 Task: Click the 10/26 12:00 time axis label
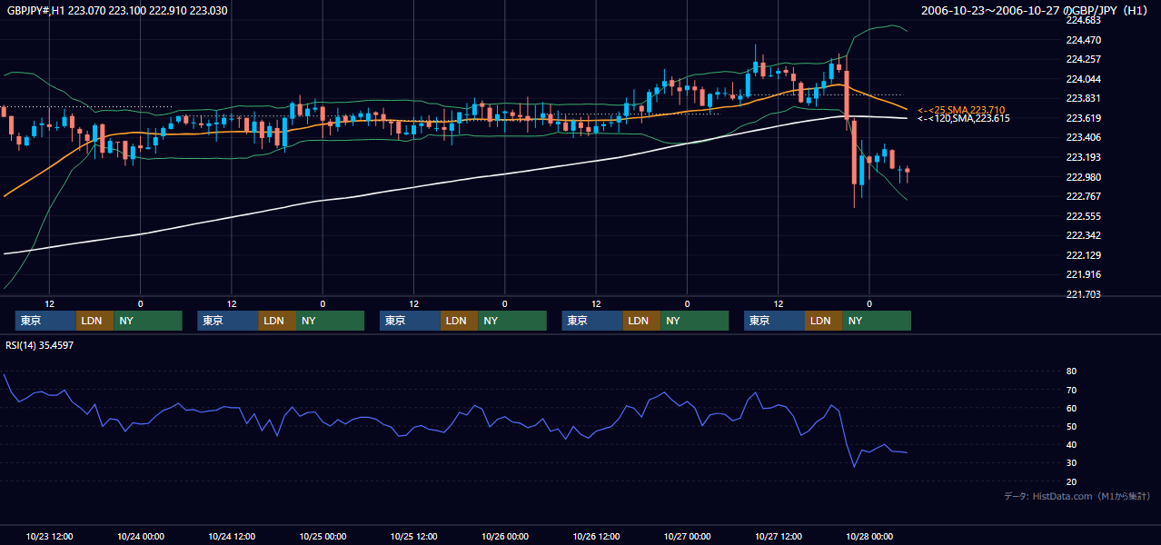click(x=596, y=536)
